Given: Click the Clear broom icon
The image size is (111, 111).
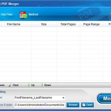Looking at the screenshot, I should [x=10, y=85].
